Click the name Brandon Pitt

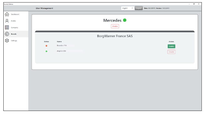[x=62, y=45]
